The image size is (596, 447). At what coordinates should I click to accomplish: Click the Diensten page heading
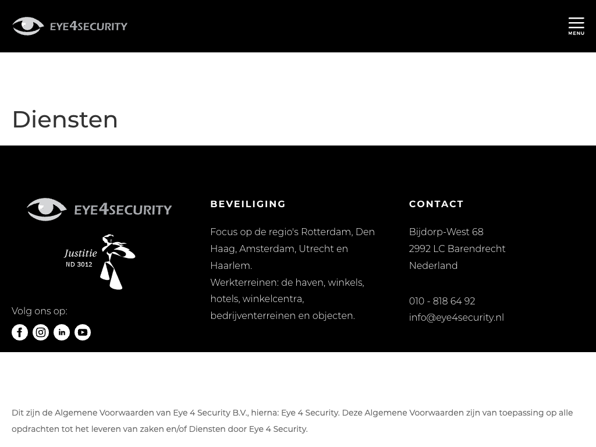point(65,119)
